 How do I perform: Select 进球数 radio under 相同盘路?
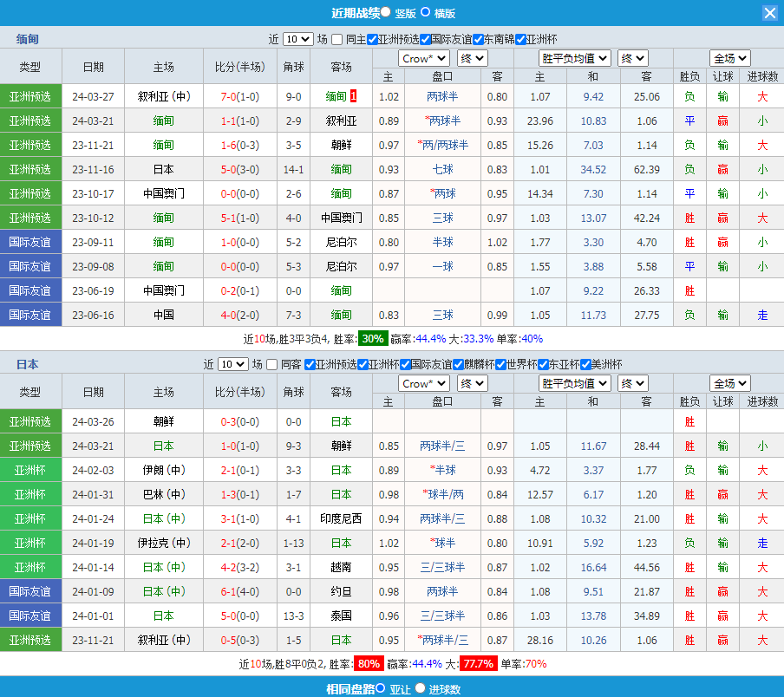[420, 688]
